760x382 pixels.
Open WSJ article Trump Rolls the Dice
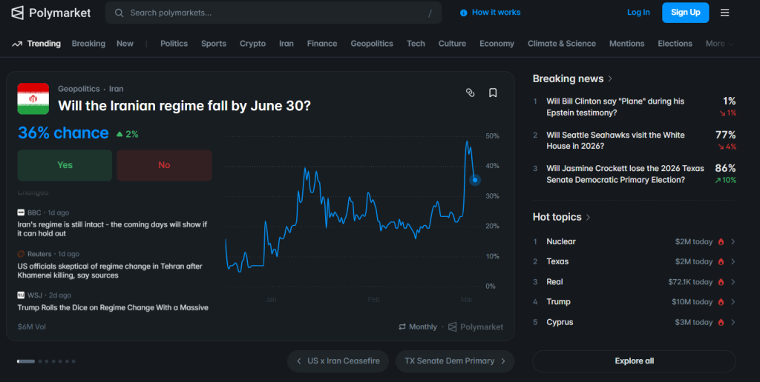(x=113, y=307)
